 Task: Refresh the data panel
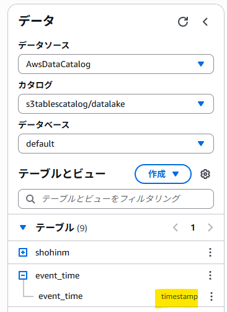[x=183, y=22]
